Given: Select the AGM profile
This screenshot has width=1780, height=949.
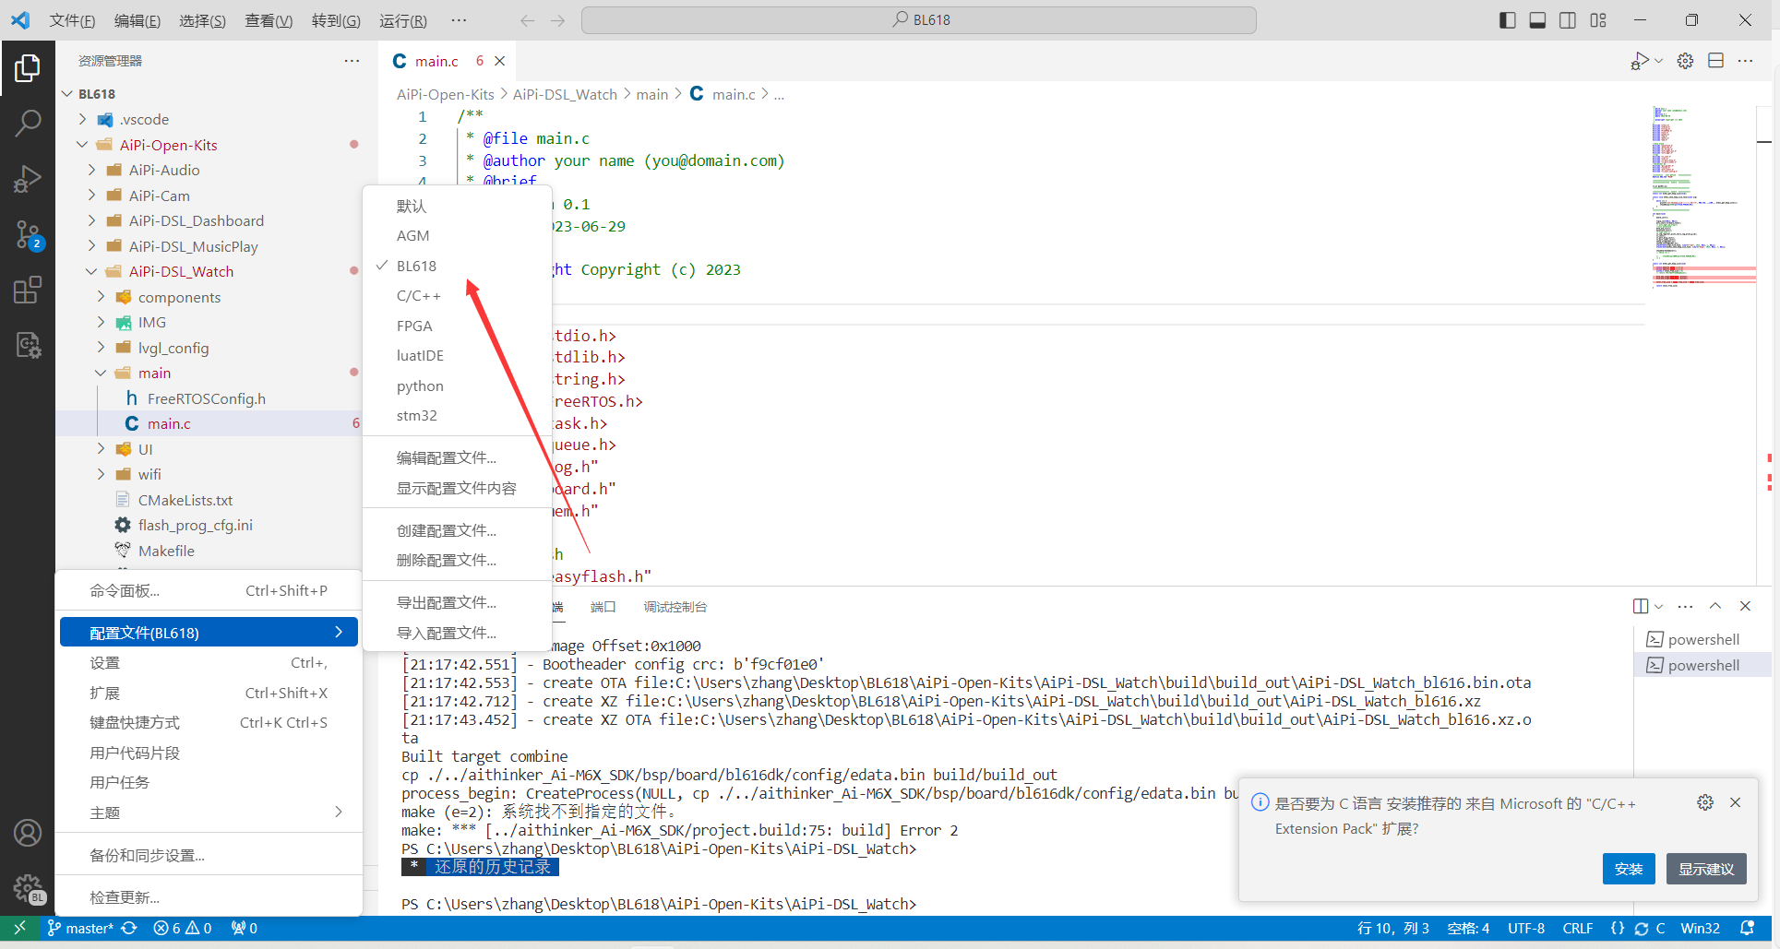Looking at the screenshot, I should click(x=458, y=236).
